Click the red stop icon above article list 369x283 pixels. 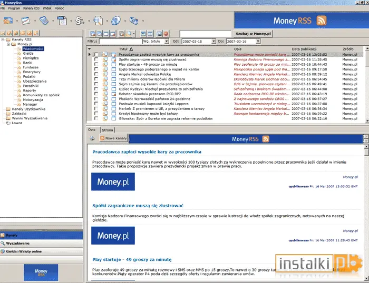(166, 34)
